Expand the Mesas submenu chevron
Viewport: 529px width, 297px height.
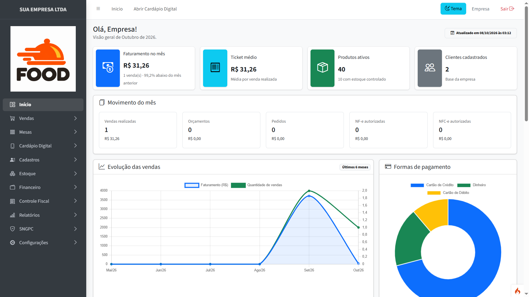point(75,132)
